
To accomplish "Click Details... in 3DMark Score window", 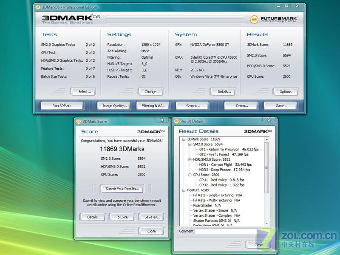I will point(93,217).
